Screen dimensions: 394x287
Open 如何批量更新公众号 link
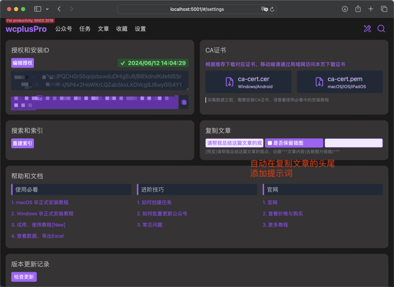162,214
